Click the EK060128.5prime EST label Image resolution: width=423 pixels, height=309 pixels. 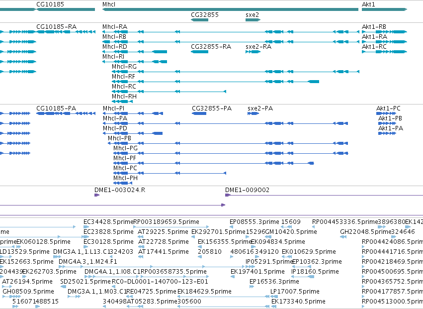[43, 242]
